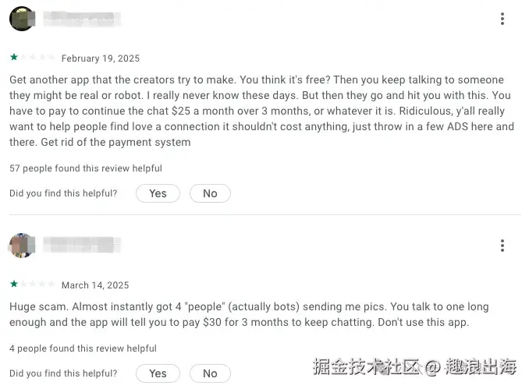The height and width of the screenshot is (389, 529).
Task: Click "4 people found this review helpful"
Action: (83, 348)
